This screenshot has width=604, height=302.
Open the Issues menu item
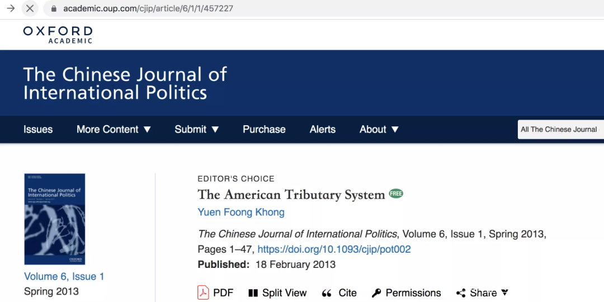[x=38, y=129]
